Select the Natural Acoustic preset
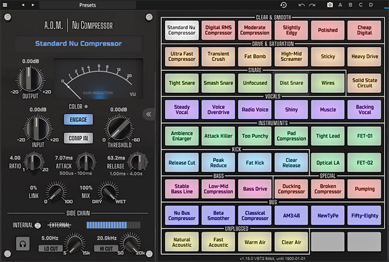The image size is (389, 262). 182,242
